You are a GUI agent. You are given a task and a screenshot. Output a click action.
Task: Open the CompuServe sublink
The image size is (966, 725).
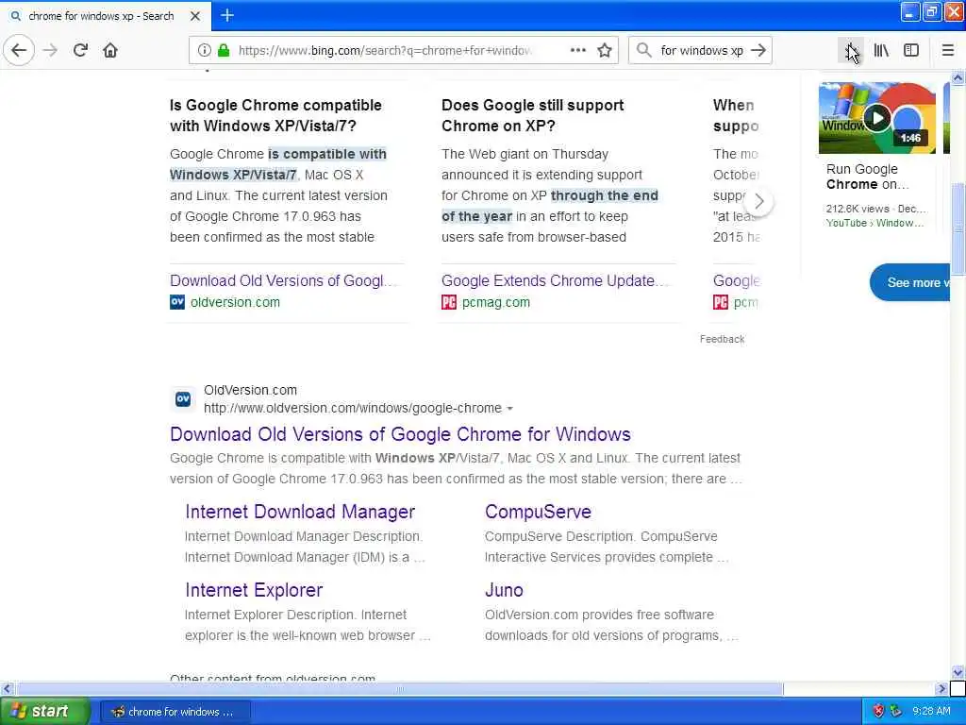coord(538,512)
